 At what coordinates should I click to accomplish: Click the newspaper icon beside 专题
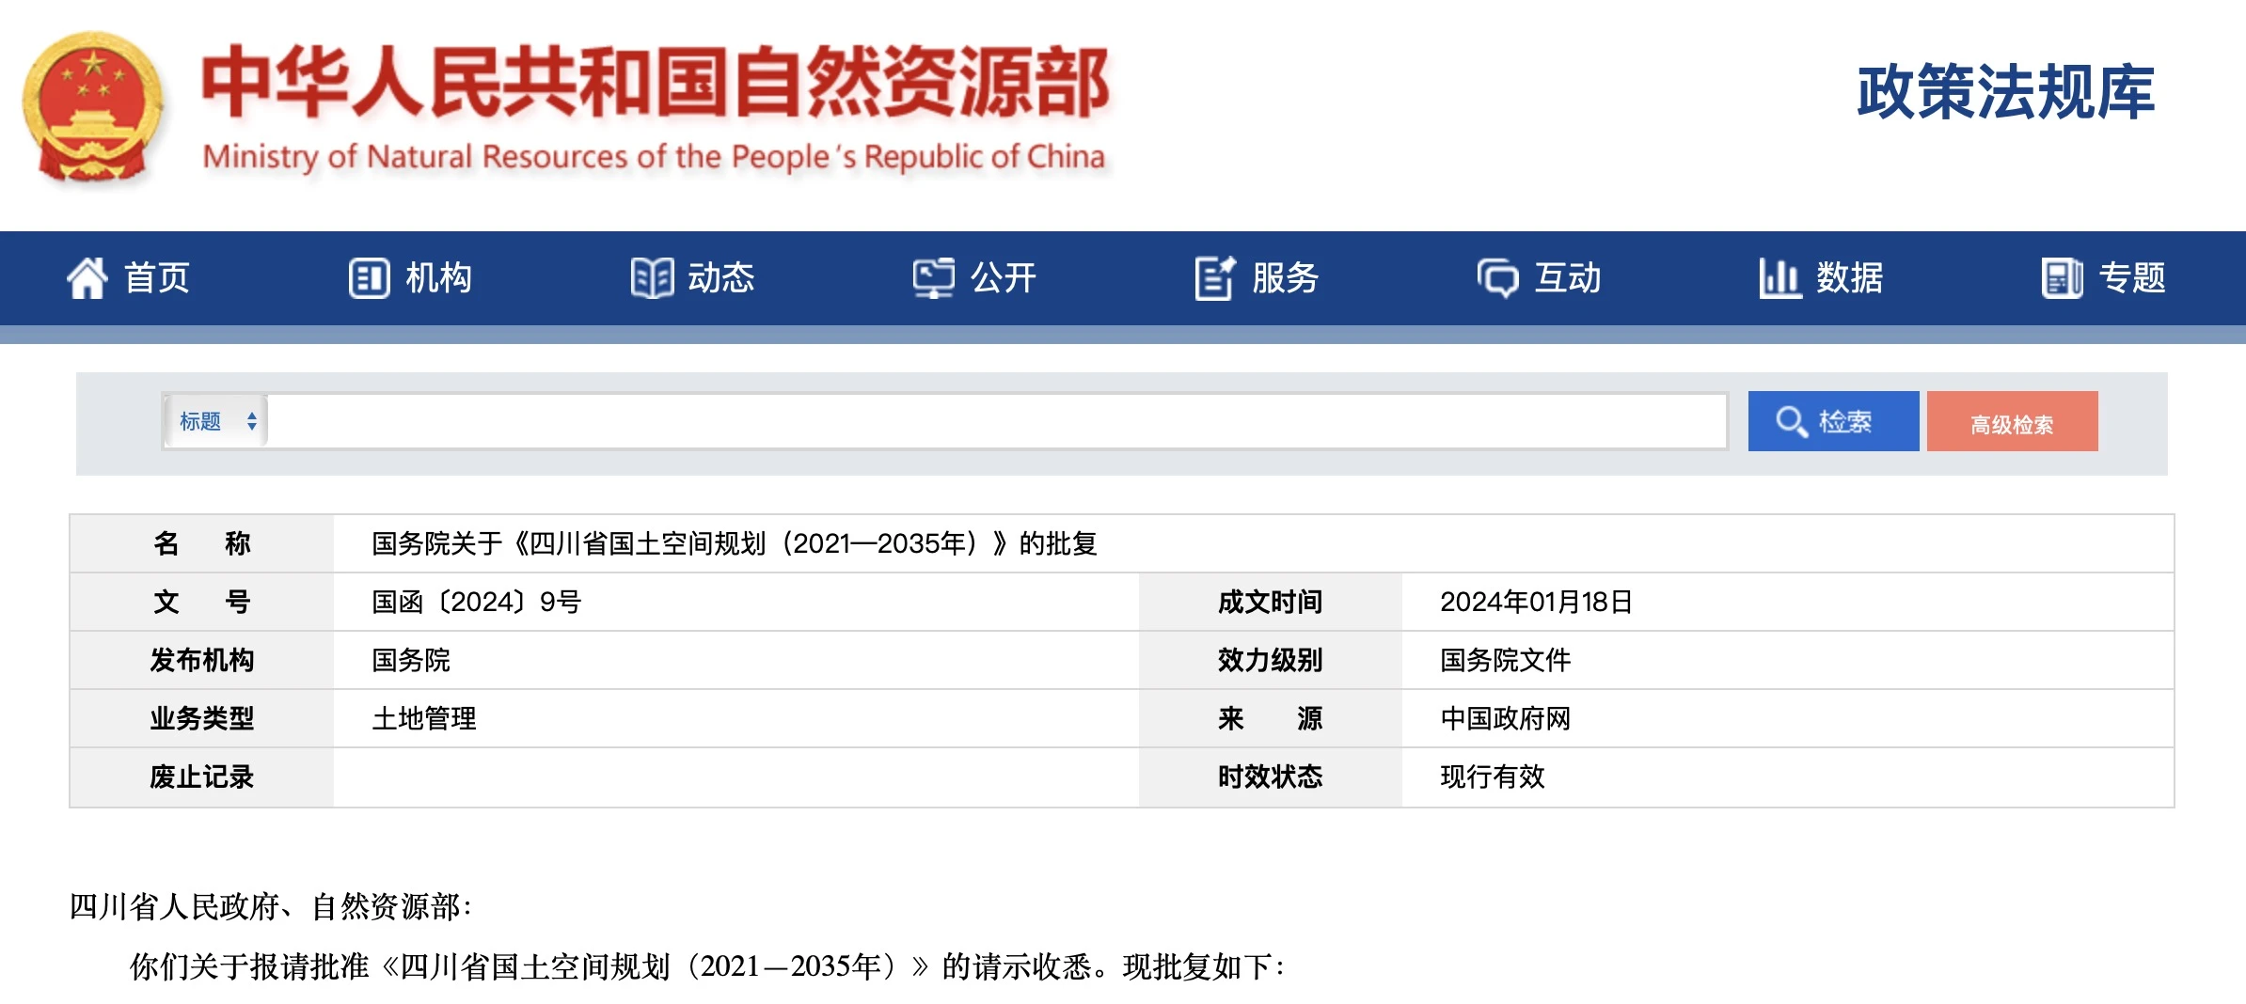(x=2062, y=278)
